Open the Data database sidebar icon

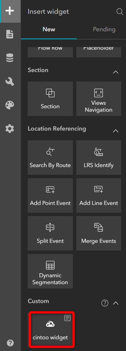point(10,58)
